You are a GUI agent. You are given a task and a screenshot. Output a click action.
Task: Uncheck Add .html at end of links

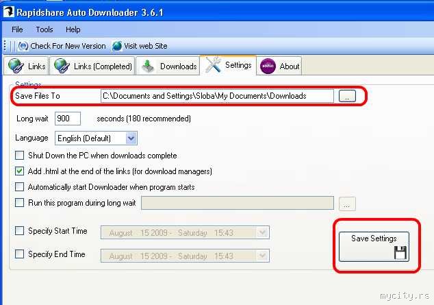click(19, 171)
